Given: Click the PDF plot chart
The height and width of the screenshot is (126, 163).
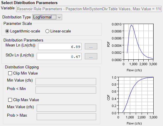Looking at the screenshot, I should point(138,42).
